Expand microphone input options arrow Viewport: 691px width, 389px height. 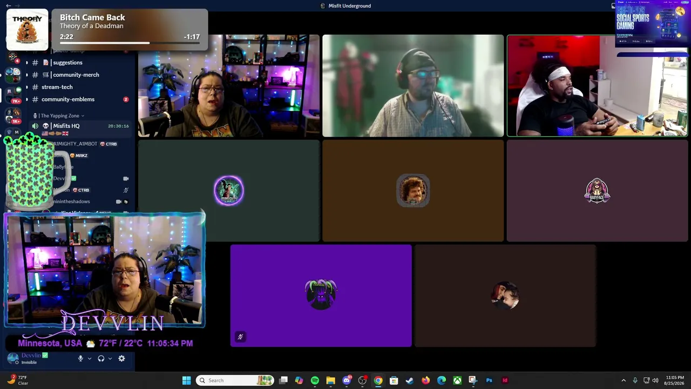(x=90, y=358)
